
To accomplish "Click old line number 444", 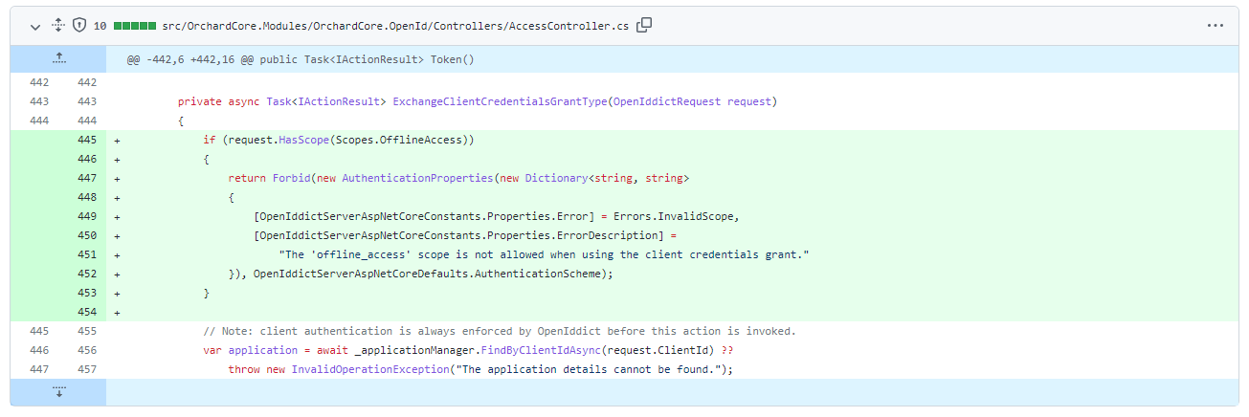I will (x=39, y=121).
